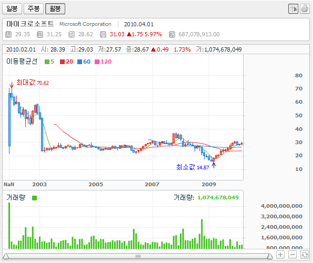Switch to the 주봉 weekly chart tab
The width and height of the screenshot is (313, 263).
(x=34, y=8)
